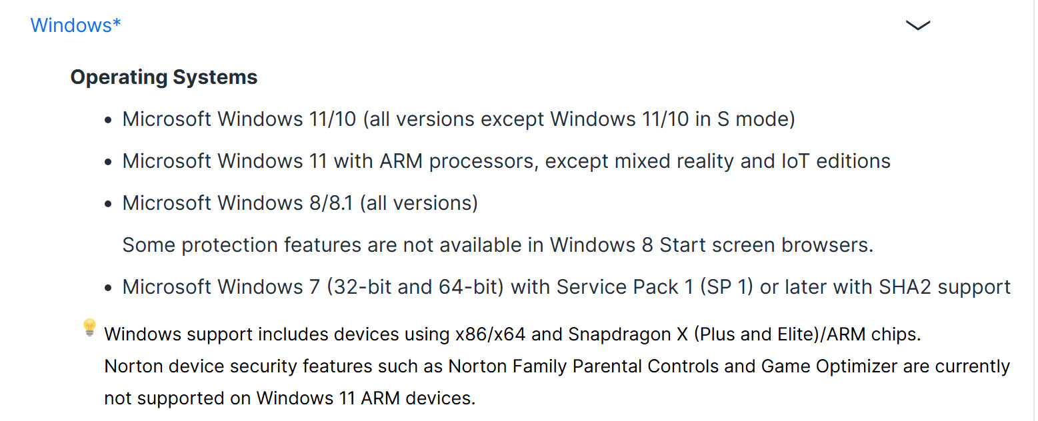Click the Windows 8 Start screen browsers note
The height and width of the screenshot is (421, 1038).
(497, 245)
